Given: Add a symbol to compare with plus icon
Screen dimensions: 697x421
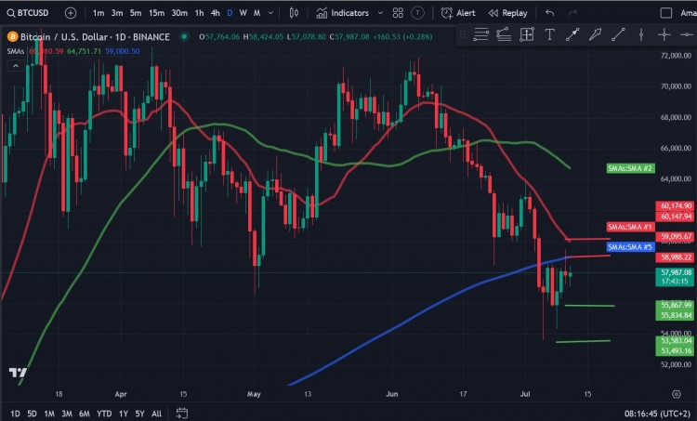Looking at the screenshot, I should click(x=71, y=13).
